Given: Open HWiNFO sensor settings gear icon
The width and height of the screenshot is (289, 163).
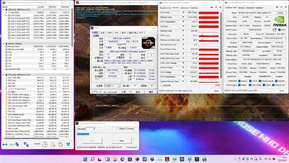Looking at the screenshot, I should (60, 144).
